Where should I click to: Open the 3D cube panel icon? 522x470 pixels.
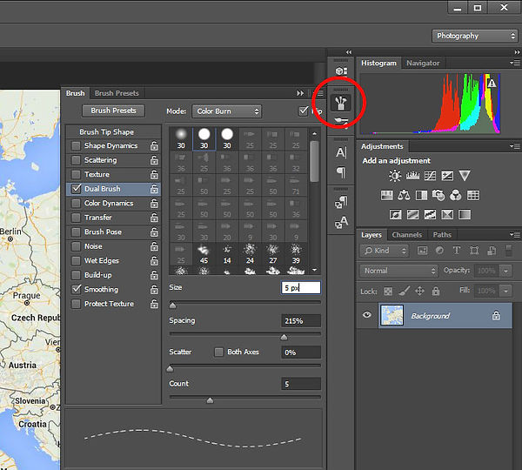(341, 71)
